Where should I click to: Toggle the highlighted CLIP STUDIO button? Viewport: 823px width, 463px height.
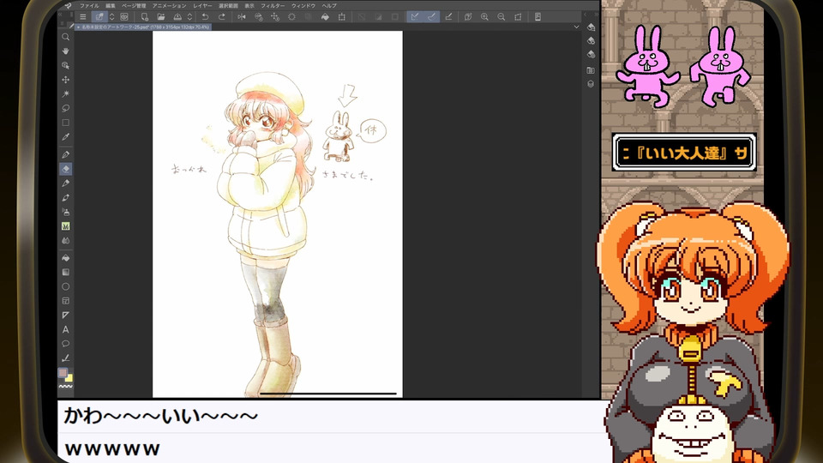click(x=99, y=17)
